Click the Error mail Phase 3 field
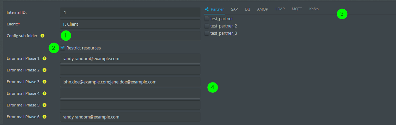The image size is (396, 125). pos(130,82)
